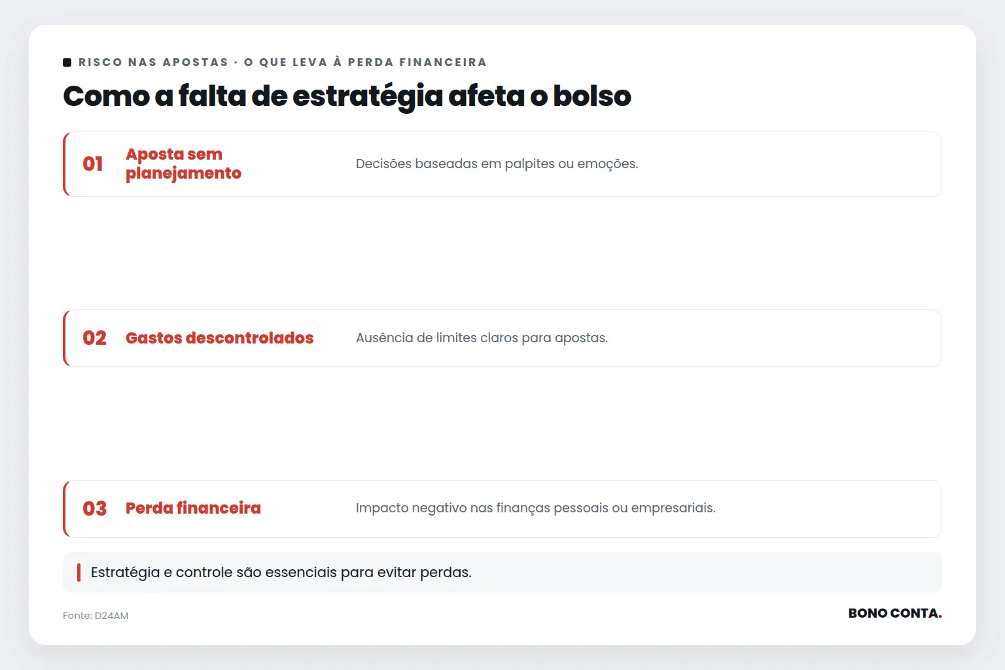This screenshot has height=670, width=1005.
Task: Click the headline 'Como a falta de estratégia afeta o bolso'
Action: coord(347,96)
